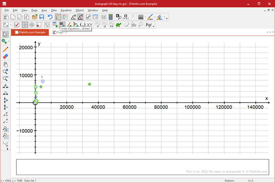
Task: Toggle radians angle mode icon
Action: tap(80, 17)
